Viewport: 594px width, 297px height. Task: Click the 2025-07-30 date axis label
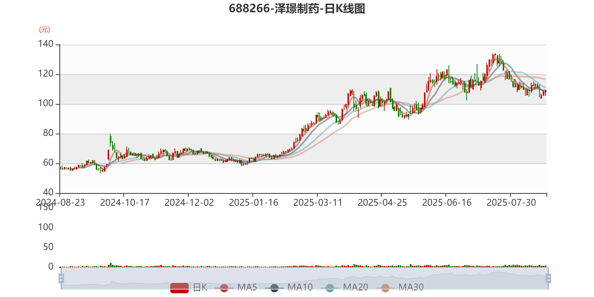tap(511, 203)
